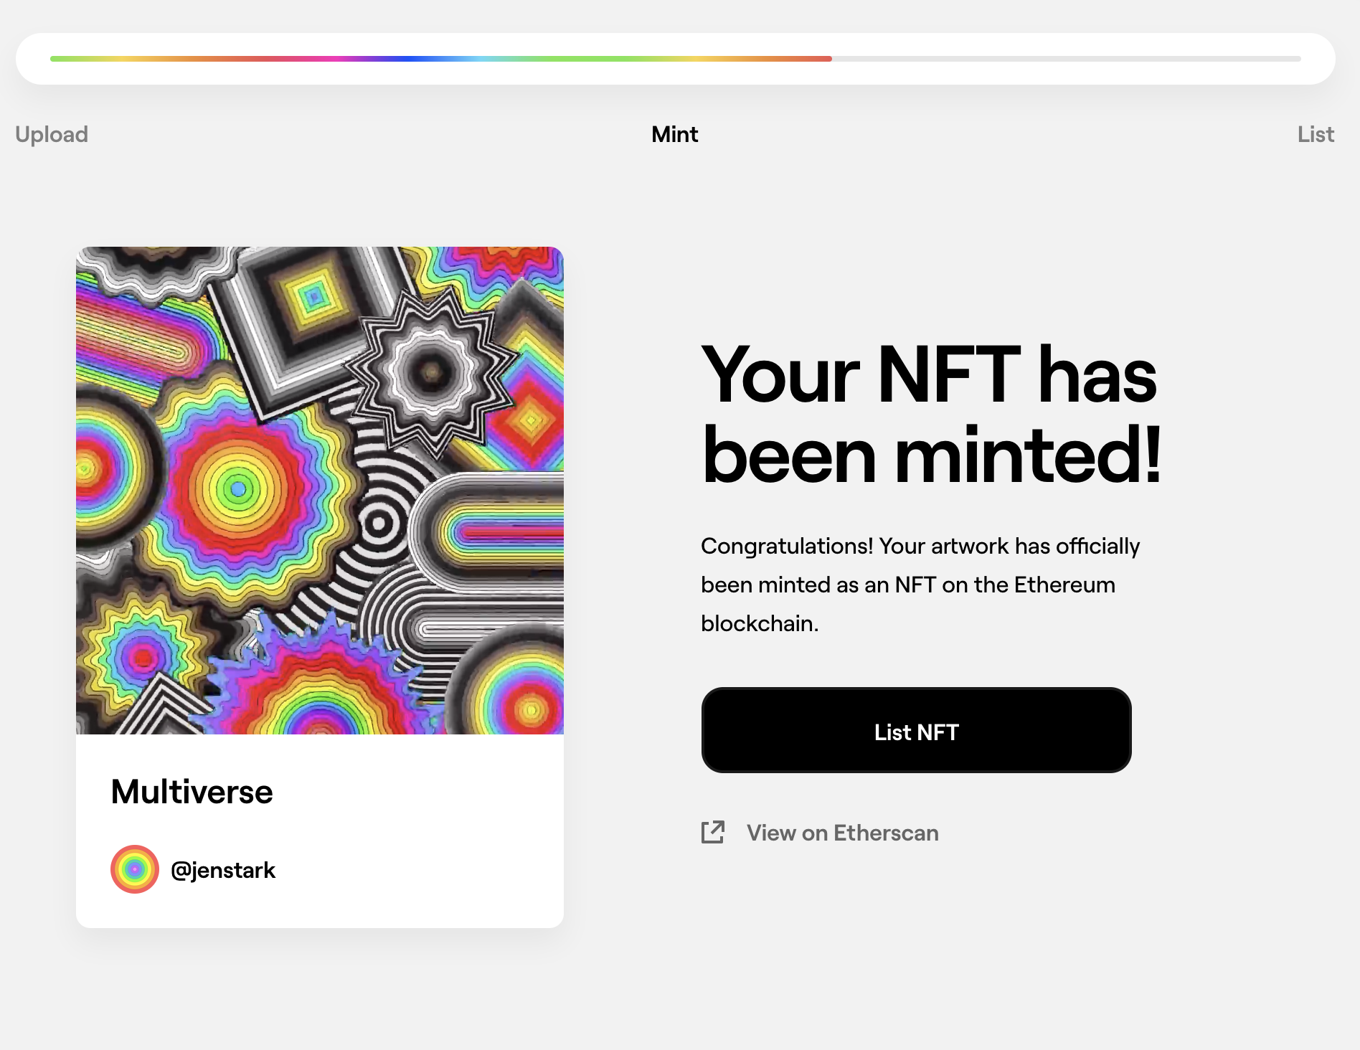1360x1050 pixels.
Task: Click the Congratulations paragraph text
Action: coord(920,585)
